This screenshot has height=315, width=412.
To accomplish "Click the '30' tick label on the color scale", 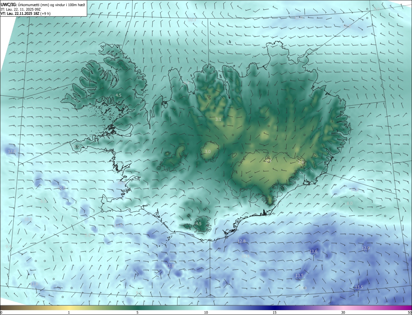I will coord(343,312).
